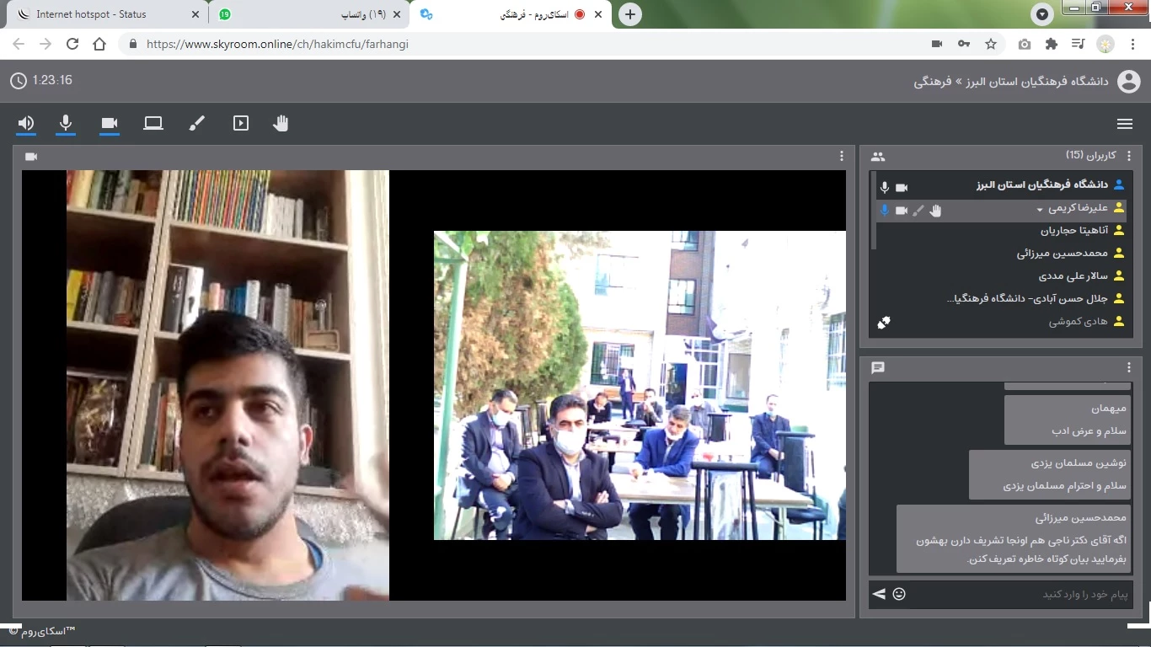Viewport: 1151px width, 647px height.
Task: Open the media playback share icon
Action: 241,124
